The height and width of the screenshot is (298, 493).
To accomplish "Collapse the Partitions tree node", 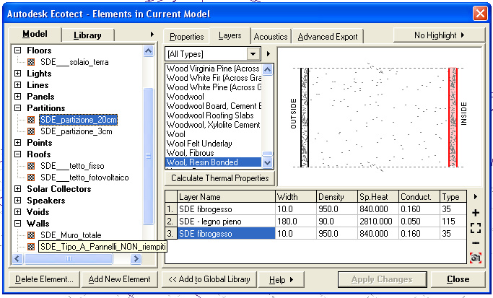I will coord(18,108).
